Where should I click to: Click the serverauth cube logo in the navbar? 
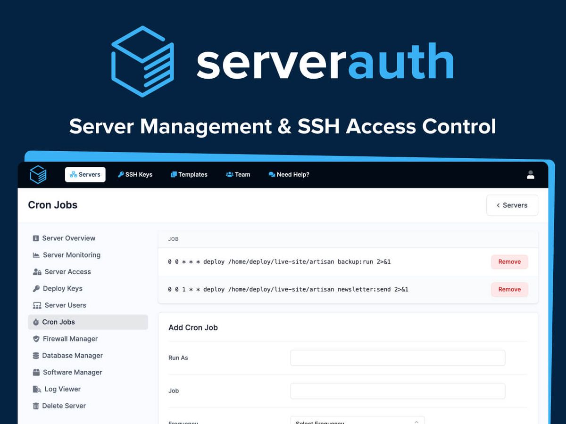pos(38,174)
